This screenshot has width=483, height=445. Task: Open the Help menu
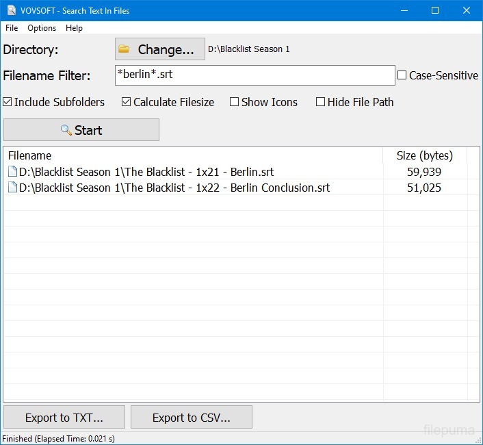[x=74, y=28]
